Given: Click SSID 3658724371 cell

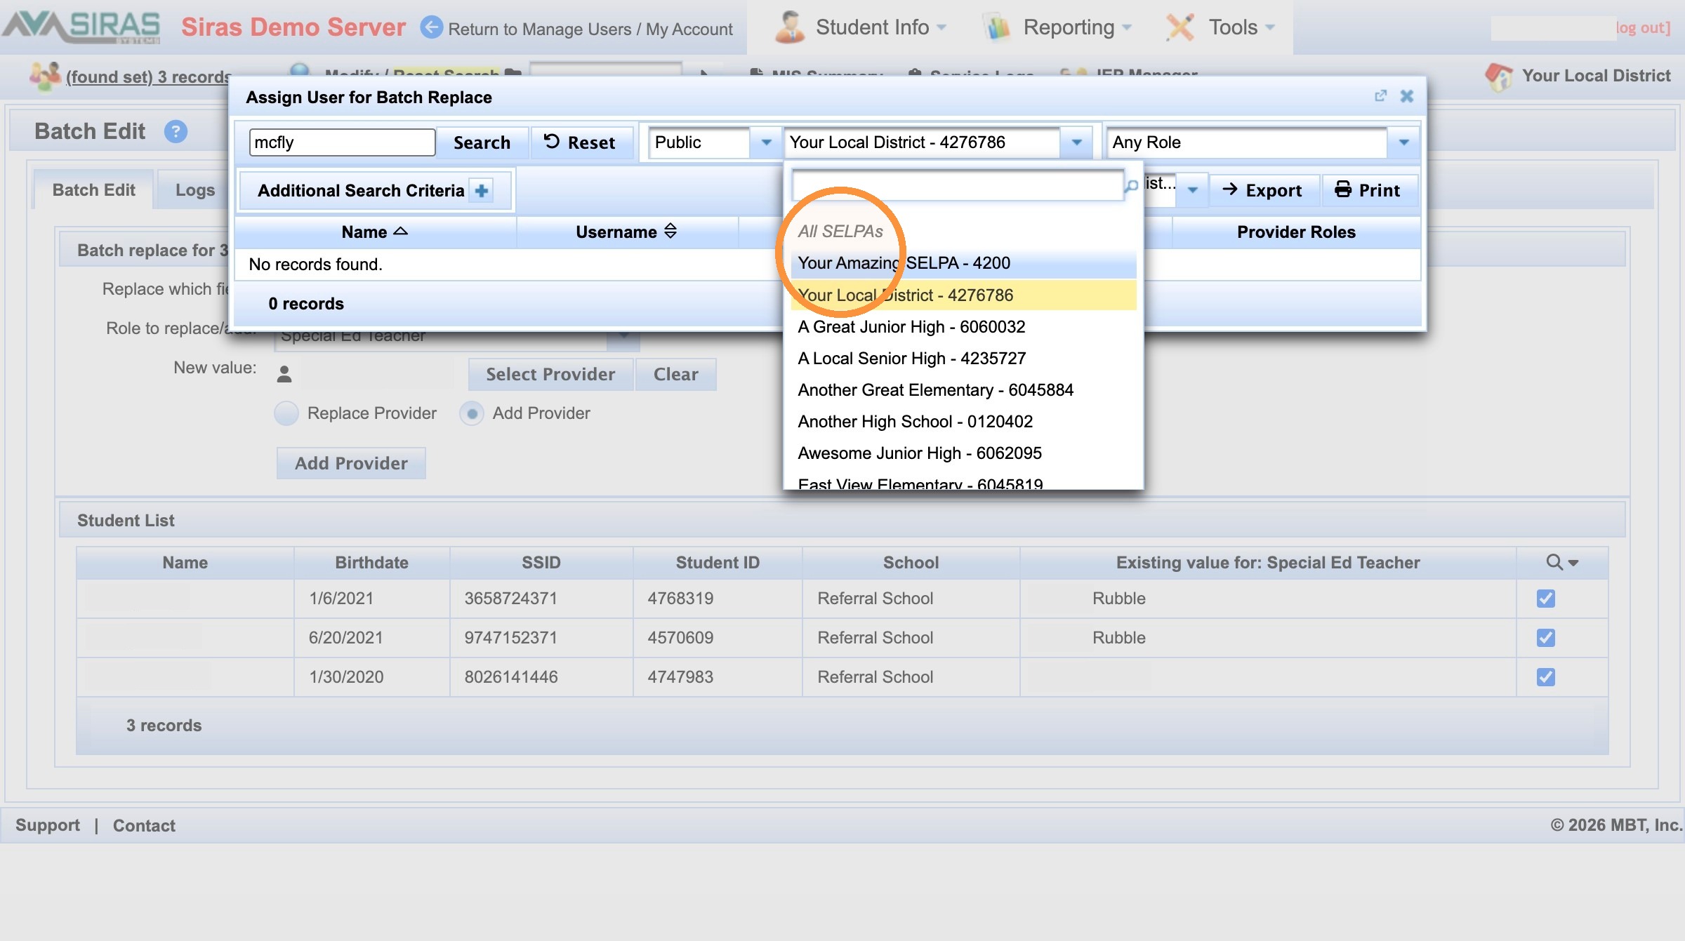Looking at the screenshot, I should [541, 599].
